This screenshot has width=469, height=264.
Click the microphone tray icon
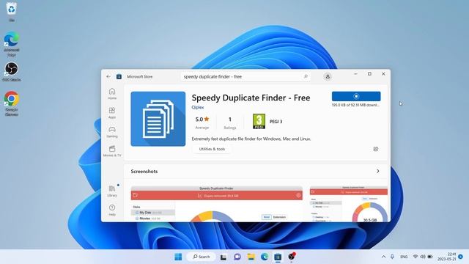pyautogui.click(x=392, y=257)
